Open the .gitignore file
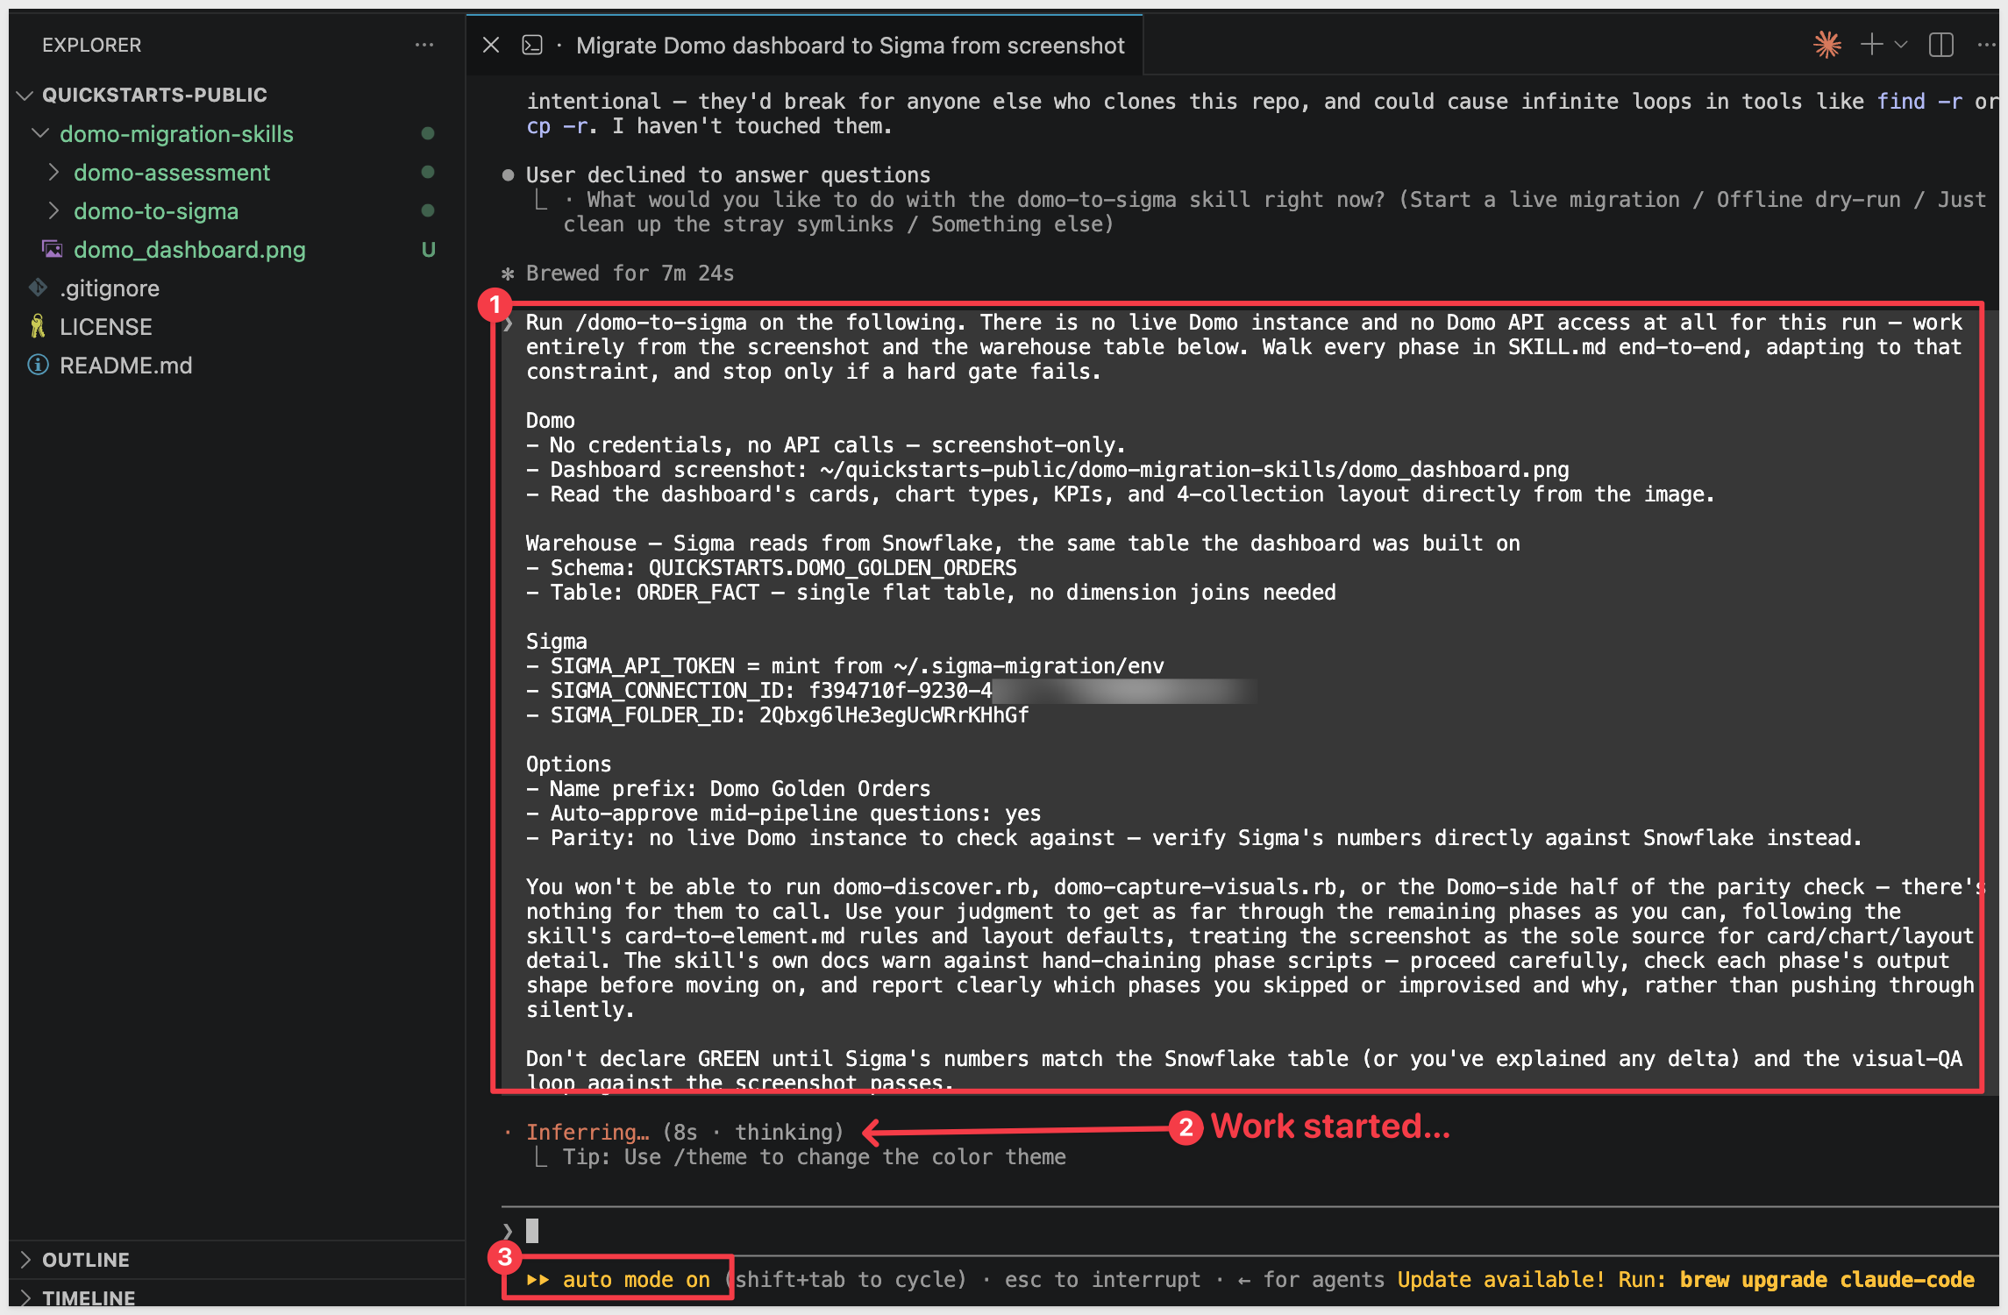This screenshot has width=2008, height=1315. [x=110, y=288]
